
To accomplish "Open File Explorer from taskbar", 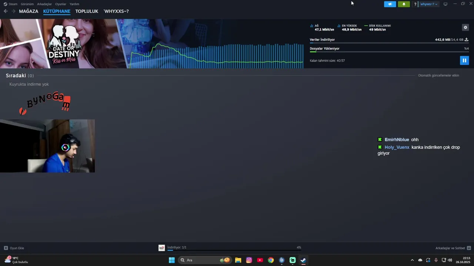I will pos(238,260).
